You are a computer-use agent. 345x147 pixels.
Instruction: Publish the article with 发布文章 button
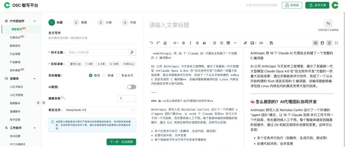click(317, 5)
